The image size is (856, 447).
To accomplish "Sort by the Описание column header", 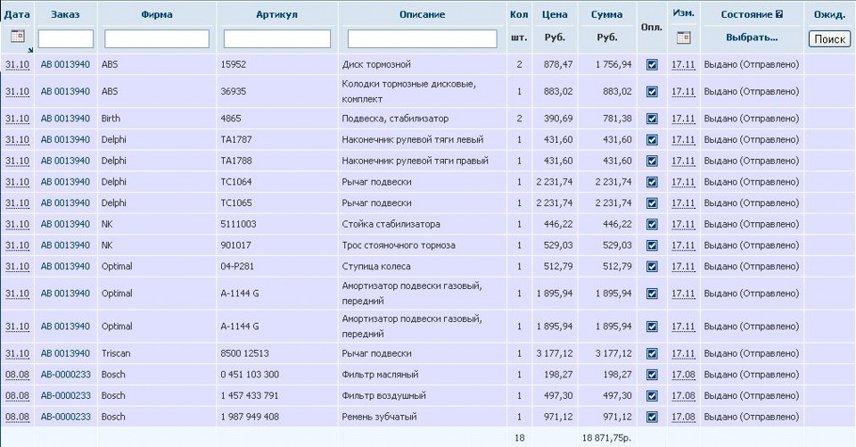I will [422, 15].
